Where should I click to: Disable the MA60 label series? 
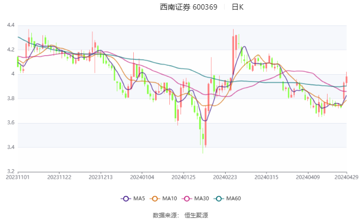pos(234,198)
